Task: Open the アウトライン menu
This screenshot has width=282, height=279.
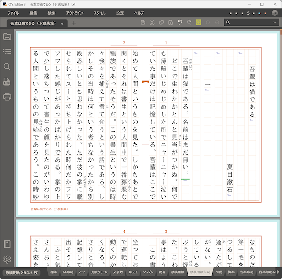Action: click(75, 13)
